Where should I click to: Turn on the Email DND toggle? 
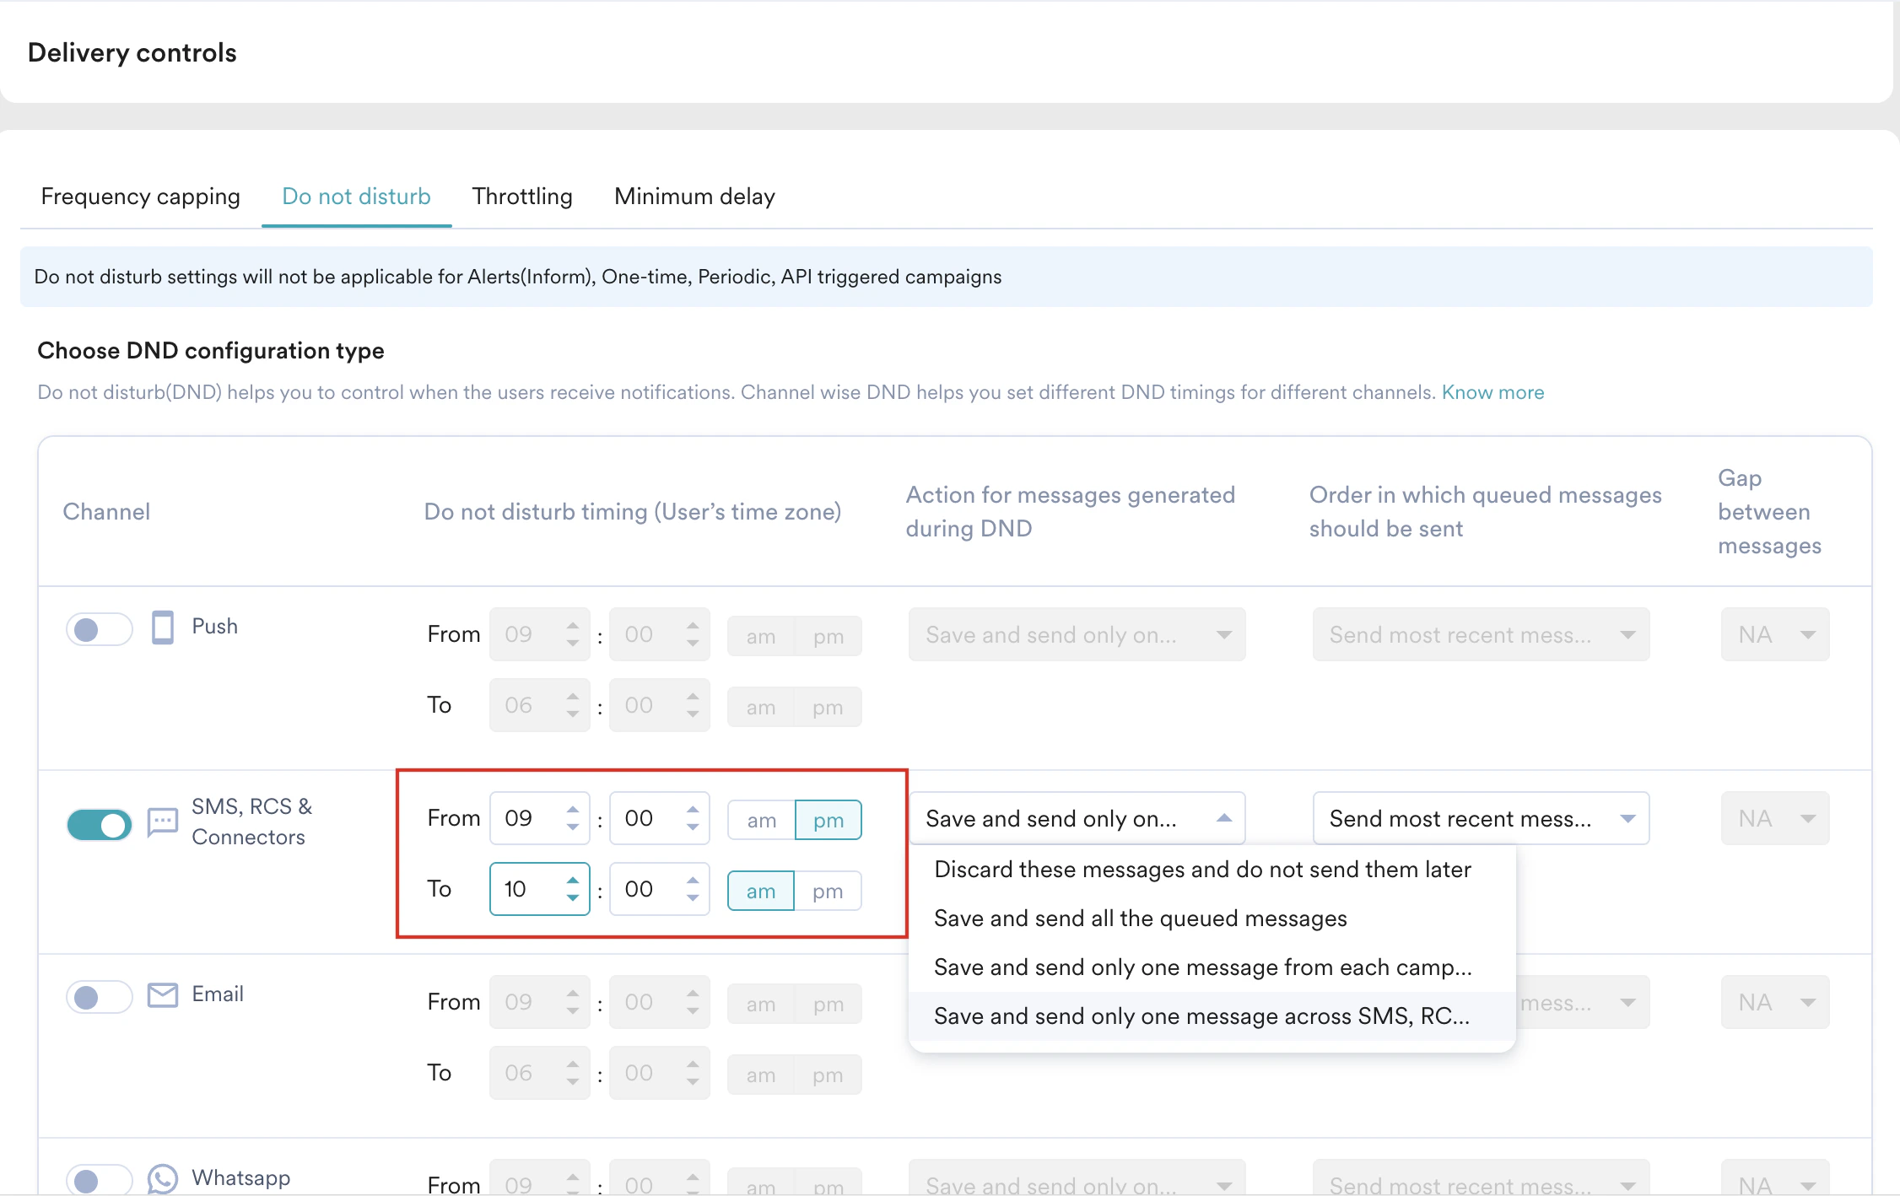100,998
